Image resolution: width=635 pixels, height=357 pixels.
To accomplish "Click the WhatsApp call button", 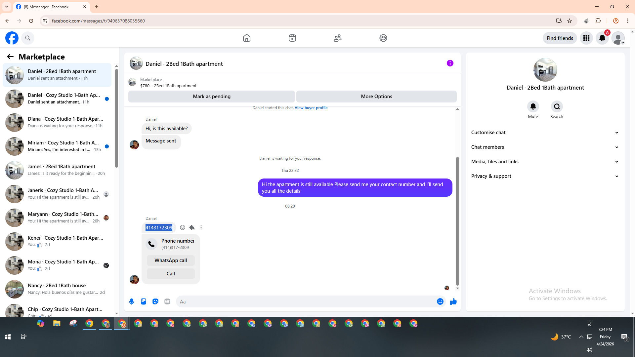I will 171,260.
